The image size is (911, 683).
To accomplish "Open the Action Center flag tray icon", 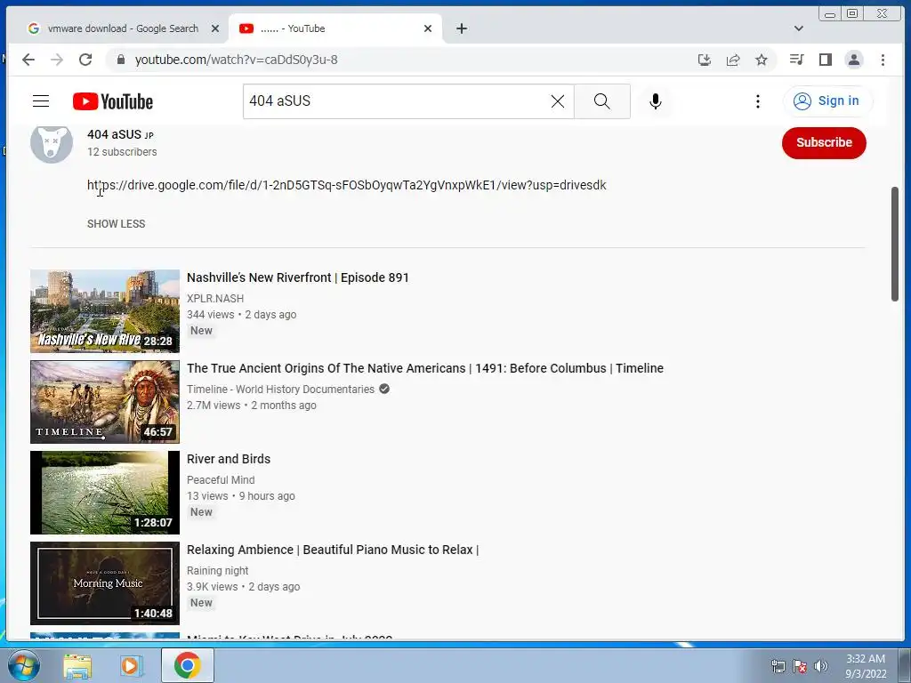I will point(800,666).
